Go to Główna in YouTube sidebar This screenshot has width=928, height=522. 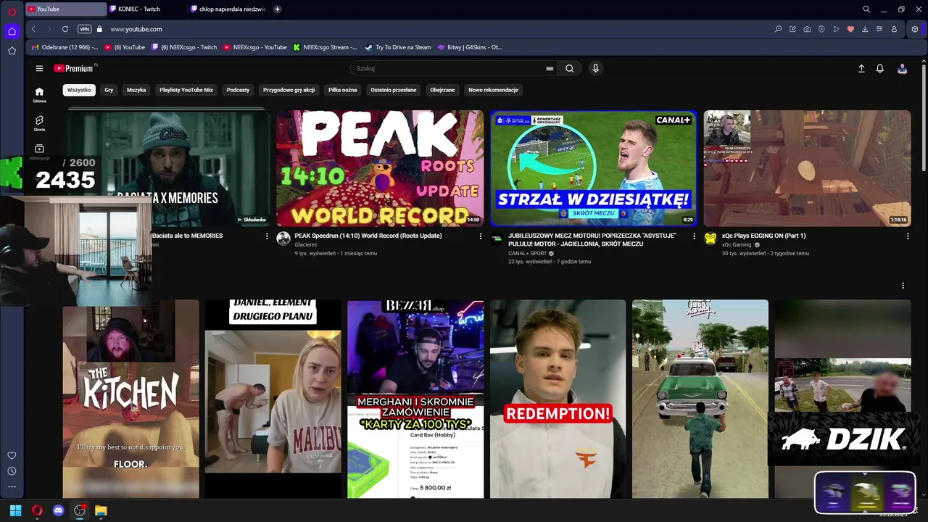coord(39,94)
